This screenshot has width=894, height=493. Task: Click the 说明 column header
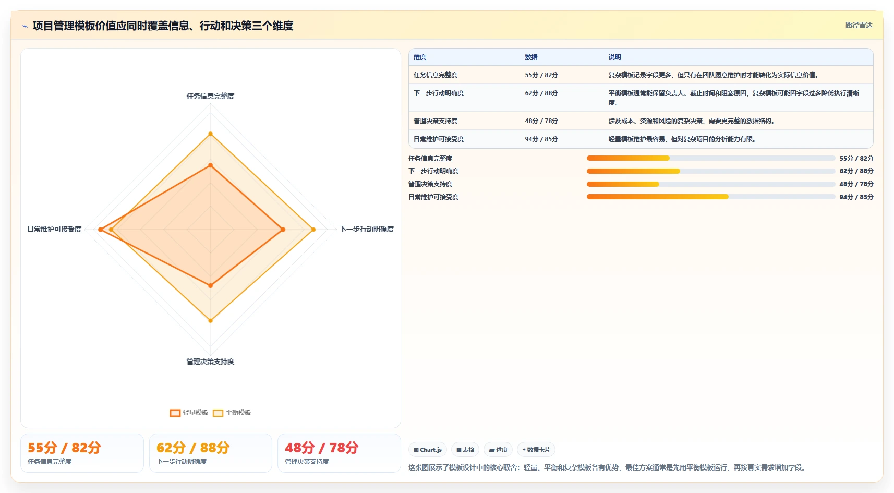pos(614,57)
